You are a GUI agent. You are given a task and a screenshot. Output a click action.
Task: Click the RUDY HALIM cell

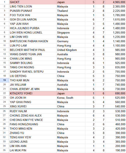[x=33, y=111]
